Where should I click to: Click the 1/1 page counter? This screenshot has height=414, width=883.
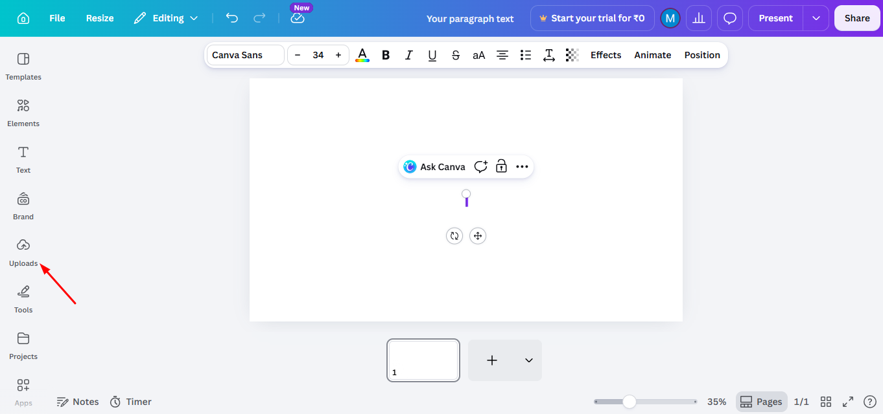click(802, 402)
